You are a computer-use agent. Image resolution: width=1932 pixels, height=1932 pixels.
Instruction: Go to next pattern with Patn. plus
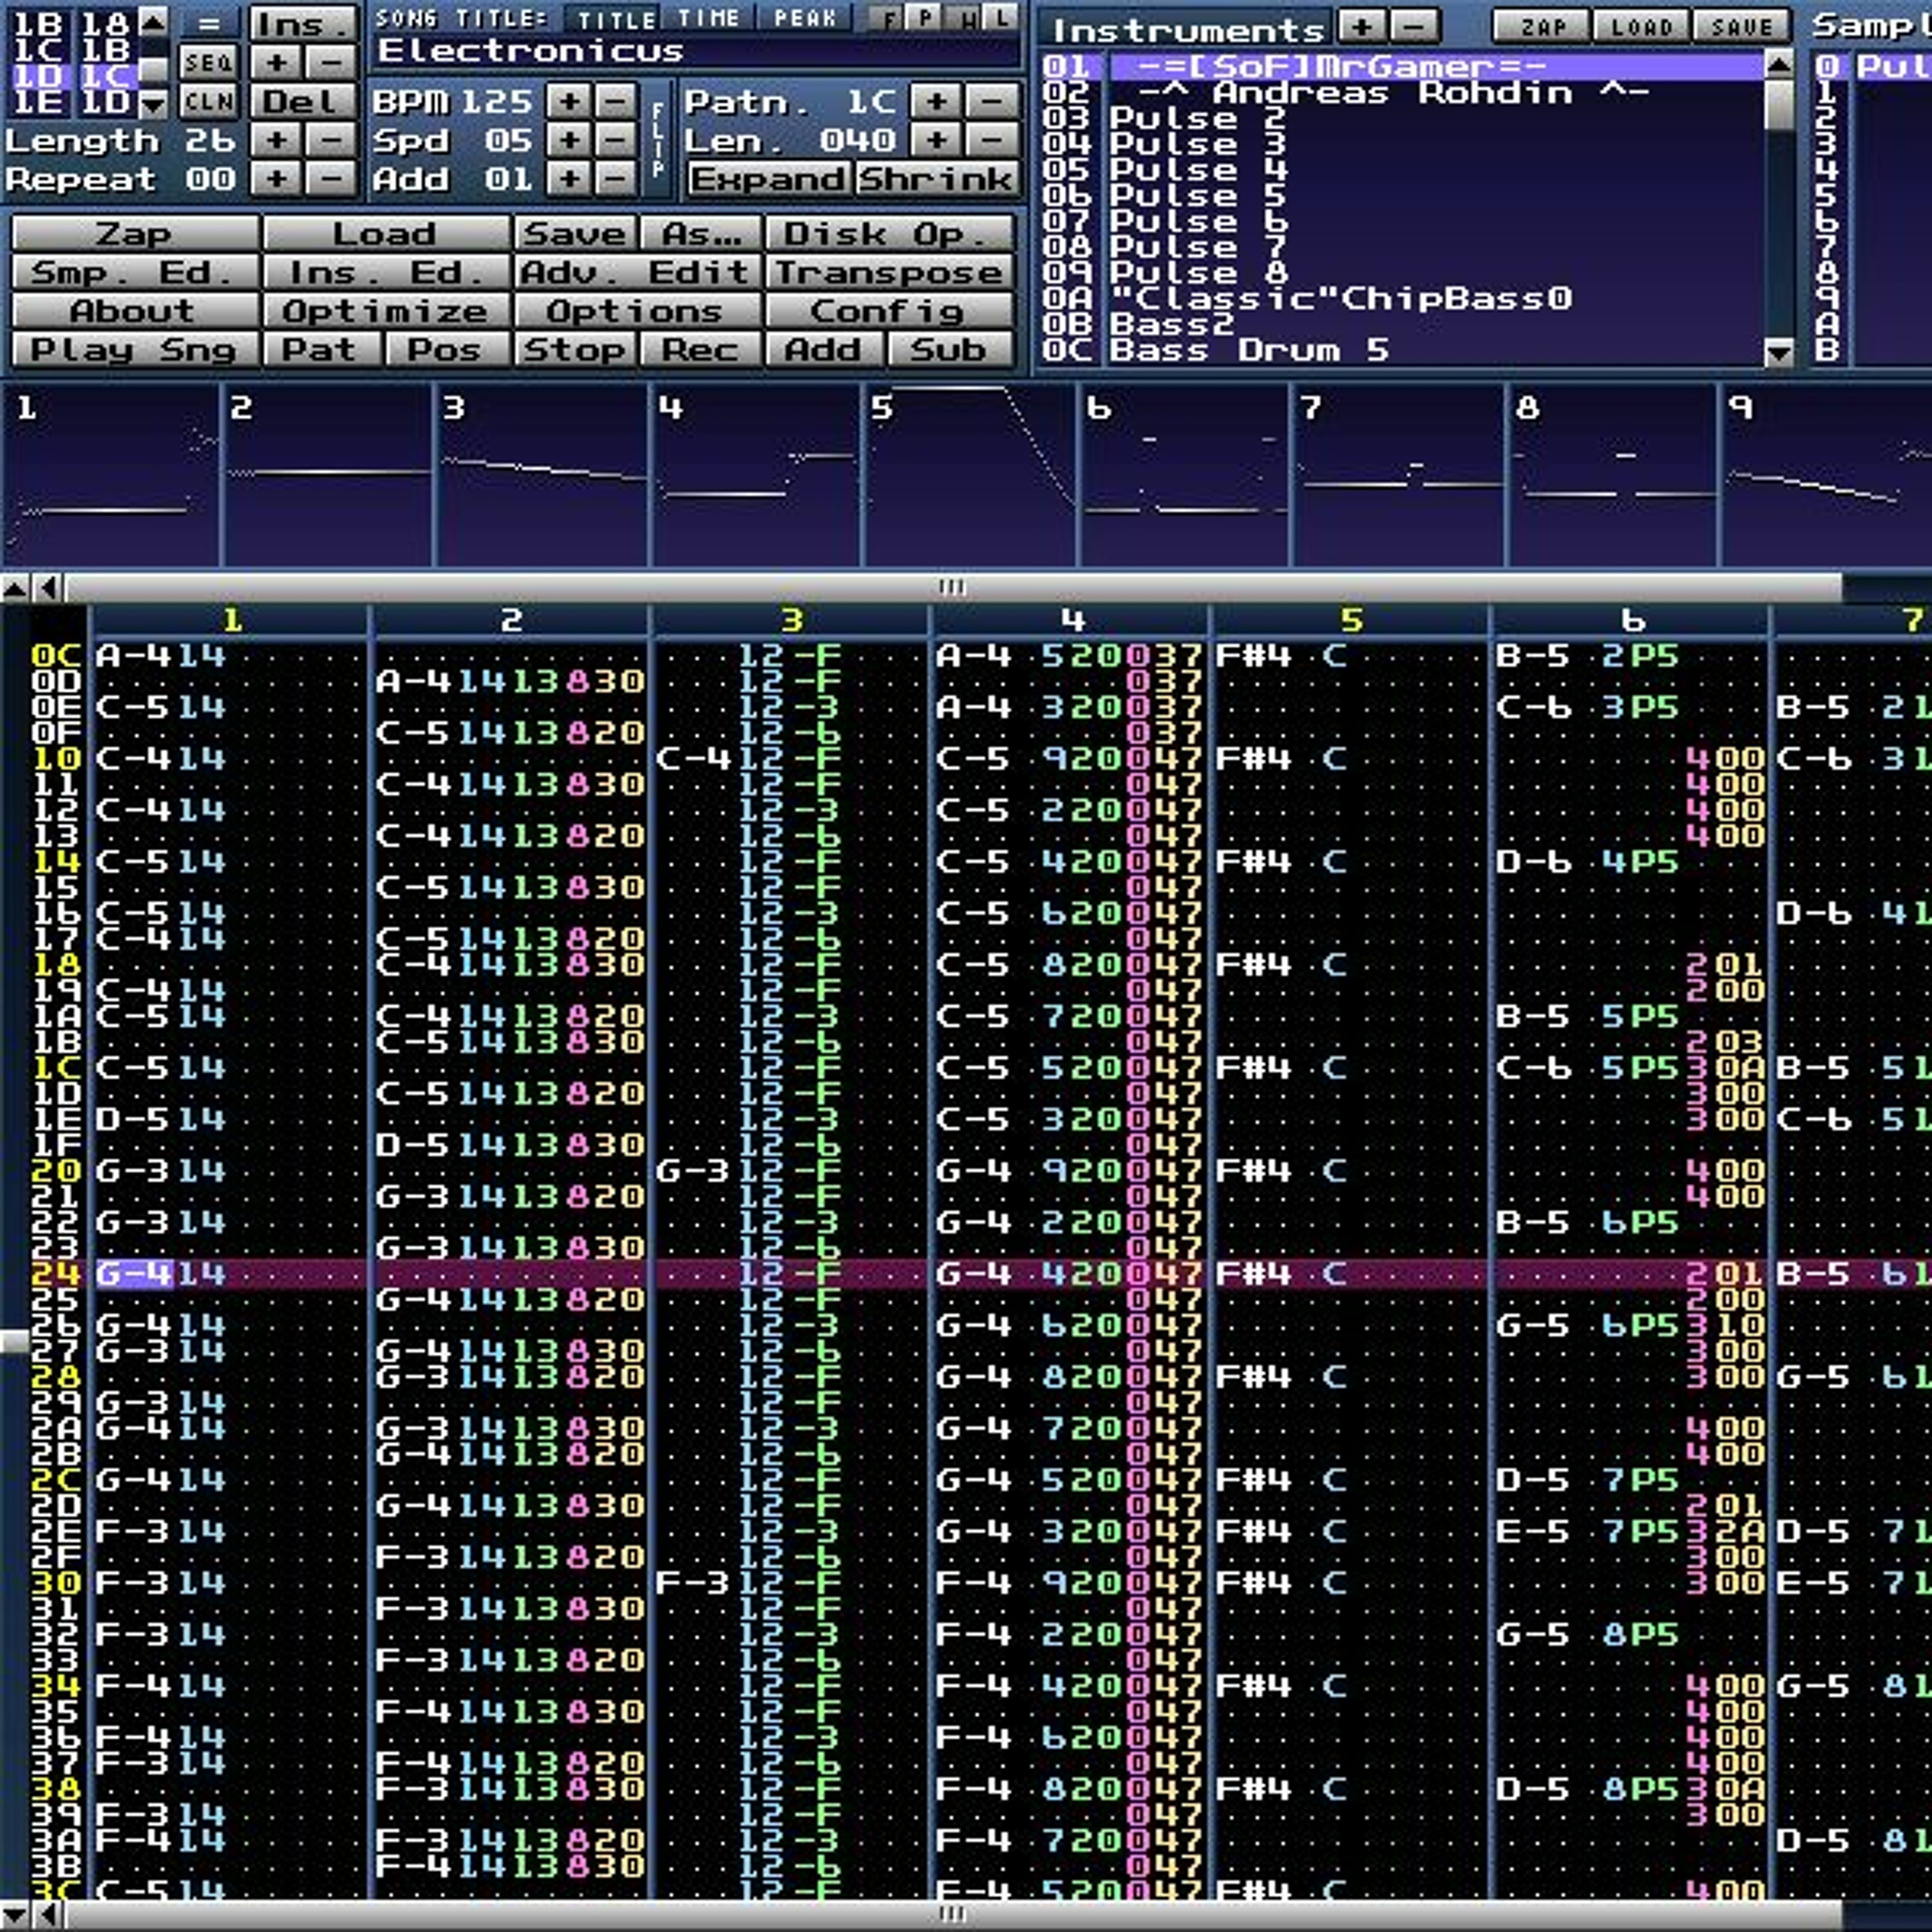pos(937,101)
